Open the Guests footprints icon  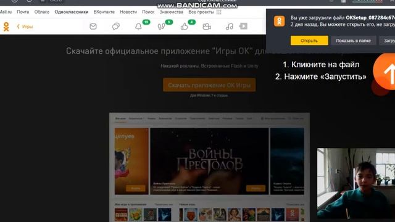coord(161,27)
